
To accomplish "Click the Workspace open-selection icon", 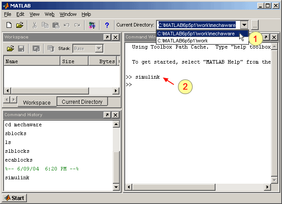I will pos(36,49).
